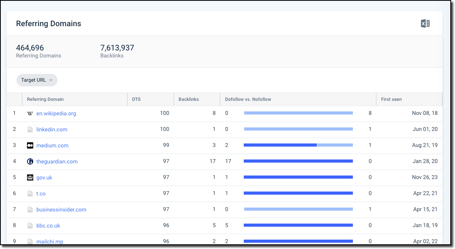Click the Nov 08, 18 first seen date

pos(425,113)
